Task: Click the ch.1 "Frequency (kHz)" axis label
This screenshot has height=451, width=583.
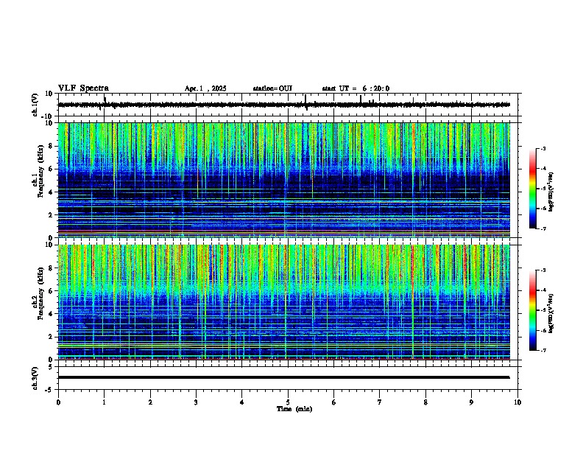Action: pyautogui.click(x=40, y=171)
